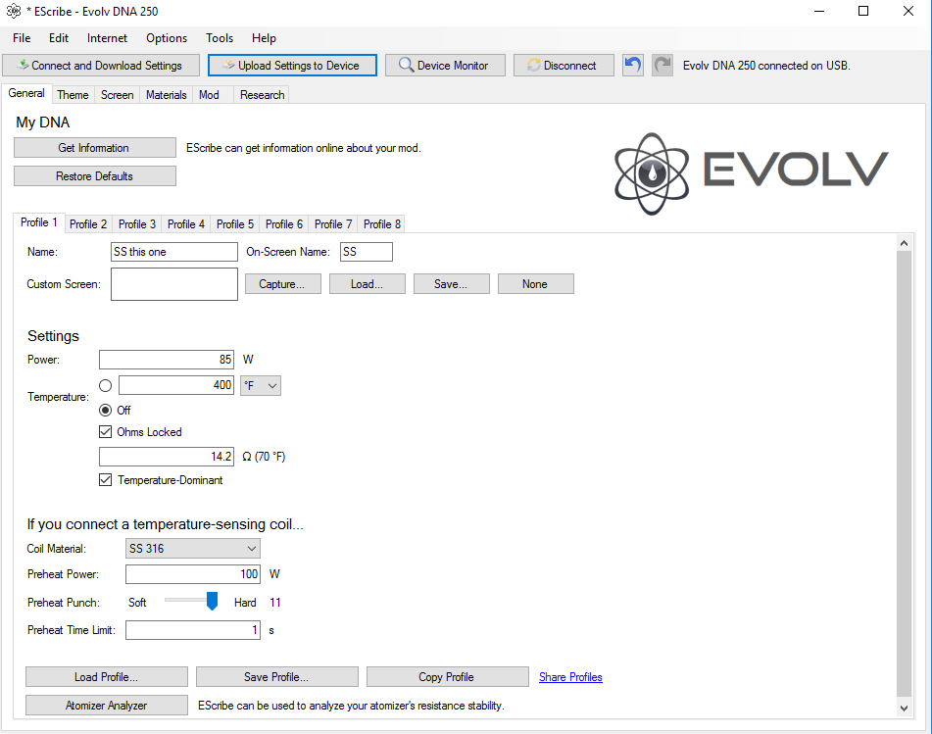
Task: Open the Share Profiles link
Action: coord(570,677)
